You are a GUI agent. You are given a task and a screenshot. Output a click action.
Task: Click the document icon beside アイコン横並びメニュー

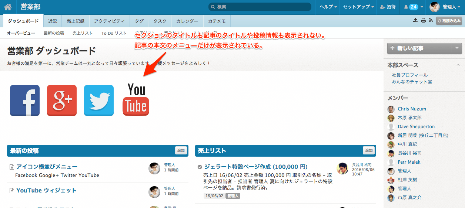pos(11,167)
